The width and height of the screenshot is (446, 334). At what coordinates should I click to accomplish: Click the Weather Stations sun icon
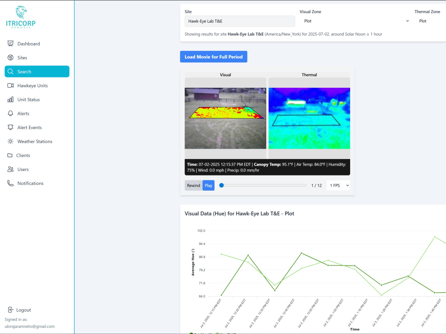(11, 141)
